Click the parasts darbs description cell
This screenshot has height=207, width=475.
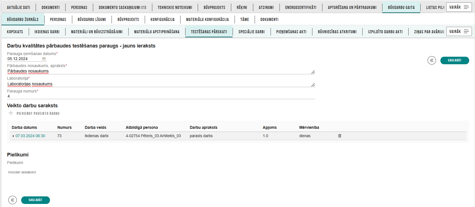click(x=201, y=136)
